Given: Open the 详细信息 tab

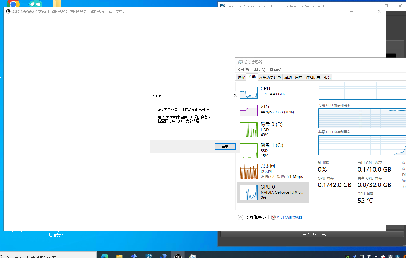Looking at the screenshot, I should (313, 77).
